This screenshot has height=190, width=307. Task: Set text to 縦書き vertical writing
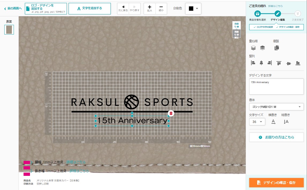(286, 122)
